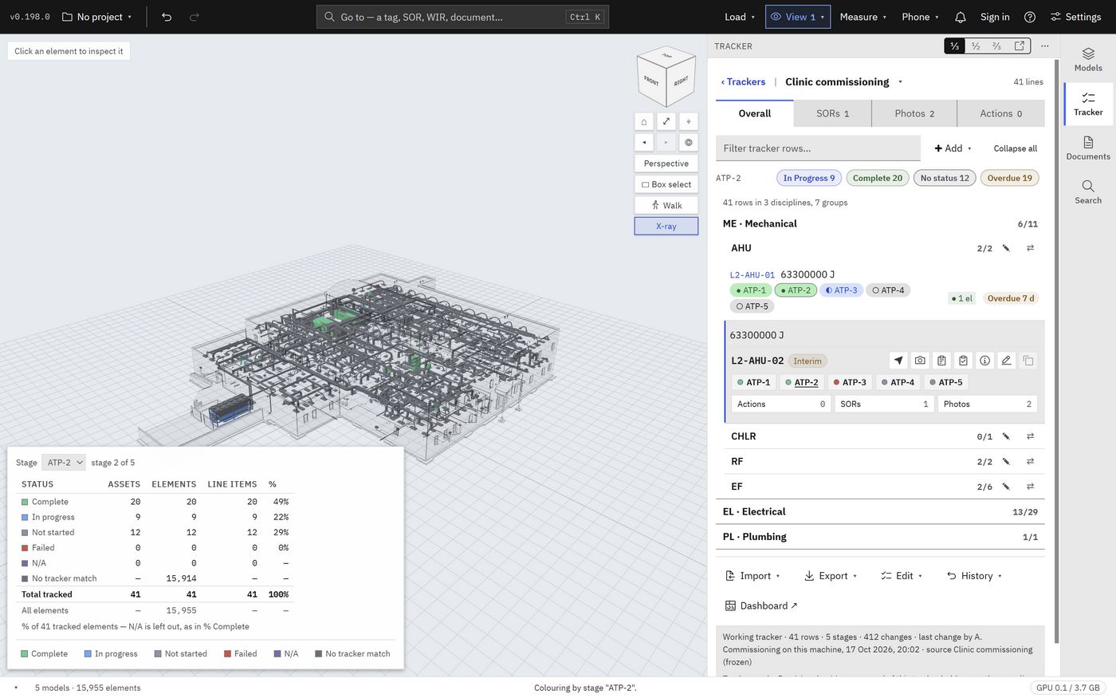Click the swap arrows icon on CHLR group

click(1030, 436)
